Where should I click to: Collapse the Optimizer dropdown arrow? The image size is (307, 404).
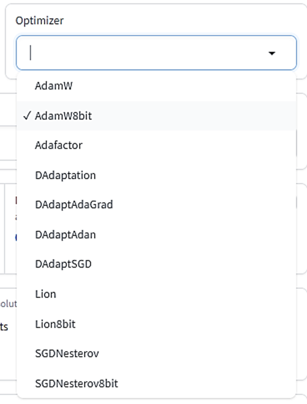272,54
